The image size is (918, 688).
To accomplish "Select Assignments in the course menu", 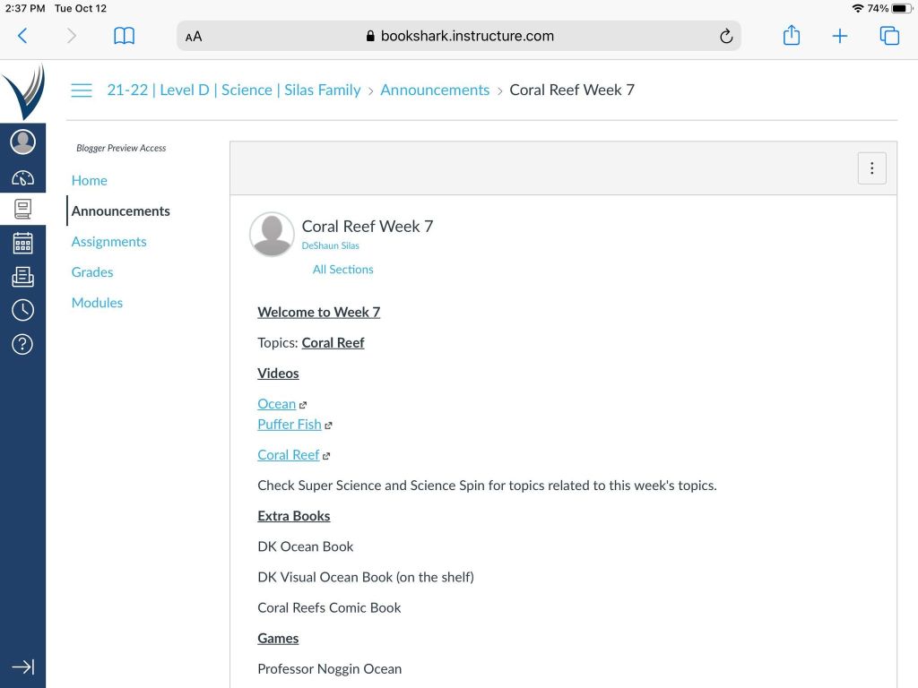I will (108, 242).
